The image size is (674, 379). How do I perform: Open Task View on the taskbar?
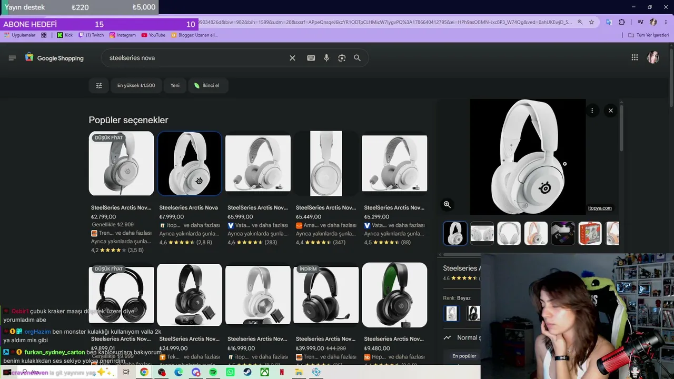coord(126,372)
